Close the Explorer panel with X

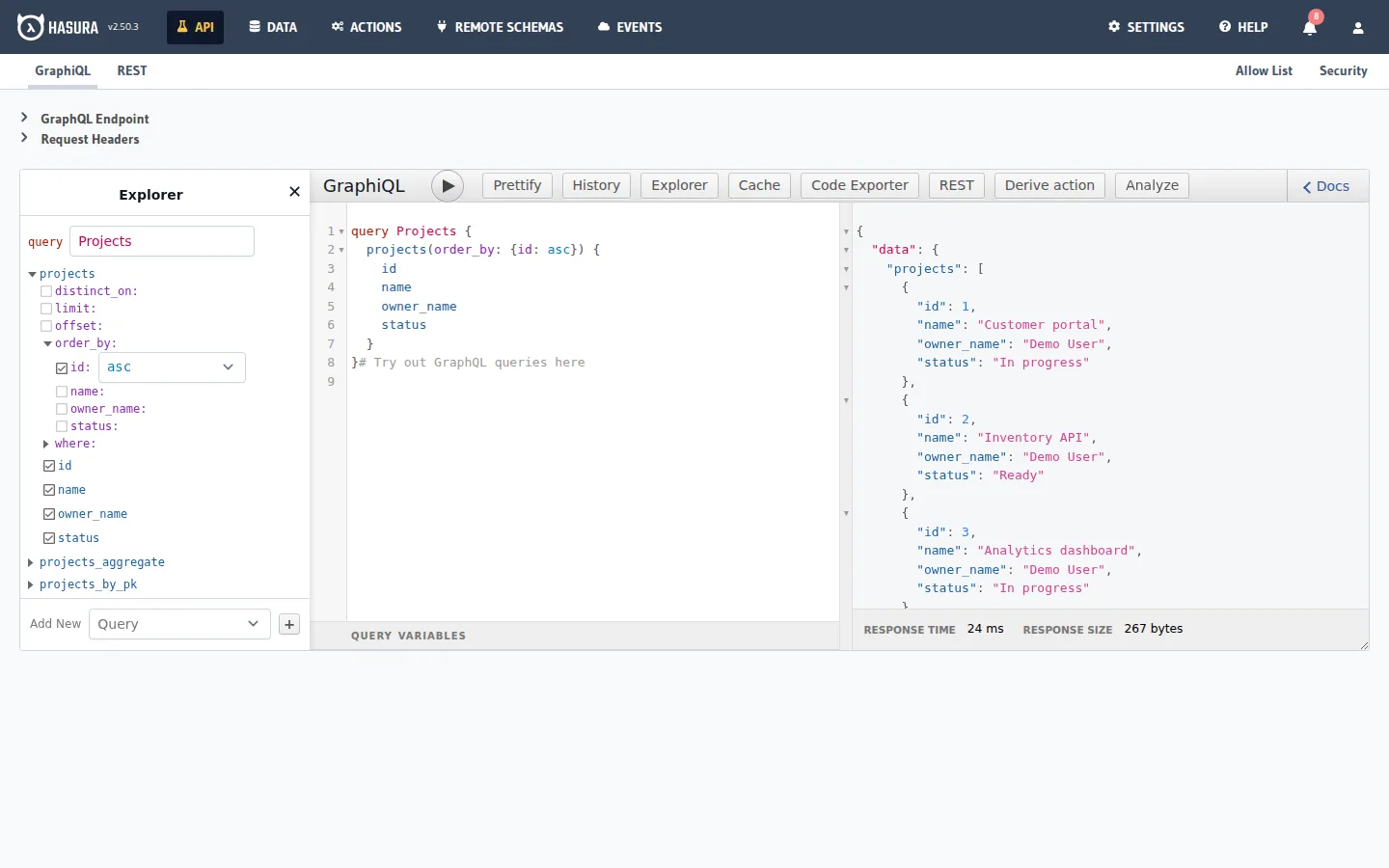pos(295,192)
